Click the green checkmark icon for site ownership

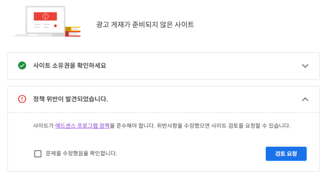[x=22, y=66]
